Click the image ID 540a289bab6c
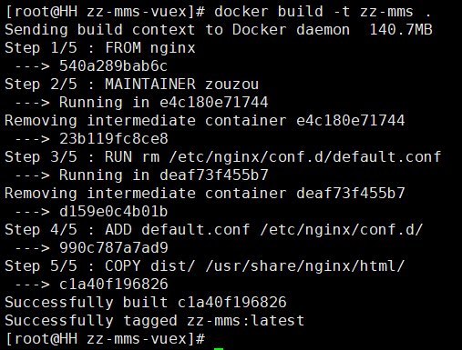 click(x=113, y=66)
